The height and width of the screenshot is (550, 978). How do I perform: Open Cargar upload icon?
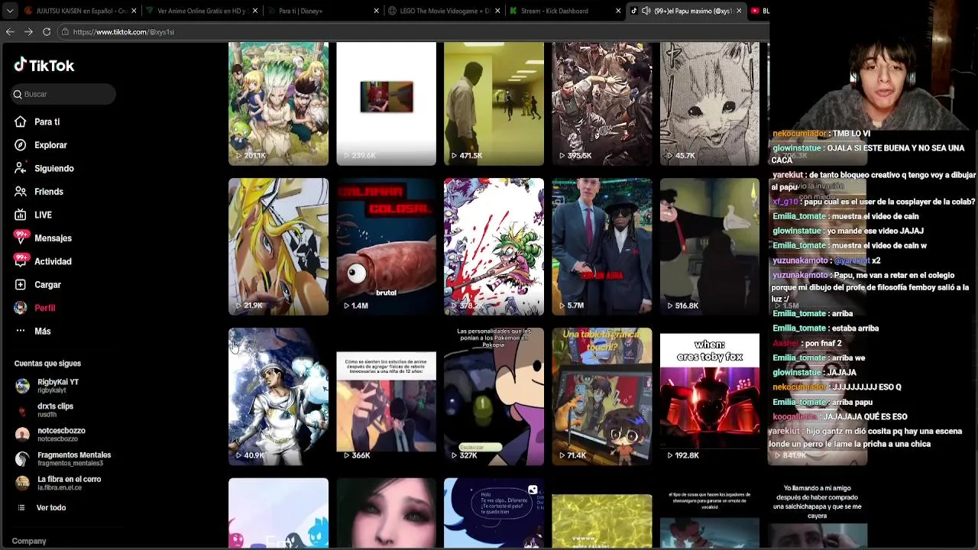coord(20,285)
